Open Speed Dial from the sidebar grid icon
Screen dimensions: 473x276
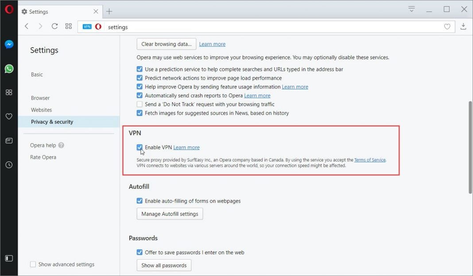click(x=9, y=92)
